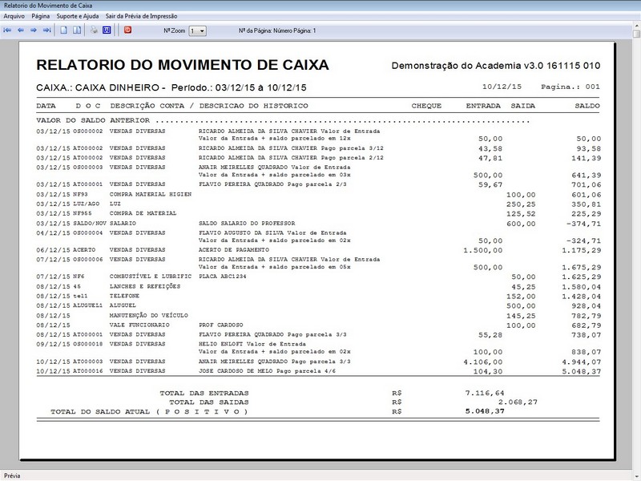Click TOTAL DAS SAIDAS label
Image resolution: width=641 pixels, height=481 pixels.
[x=209, y=402]
